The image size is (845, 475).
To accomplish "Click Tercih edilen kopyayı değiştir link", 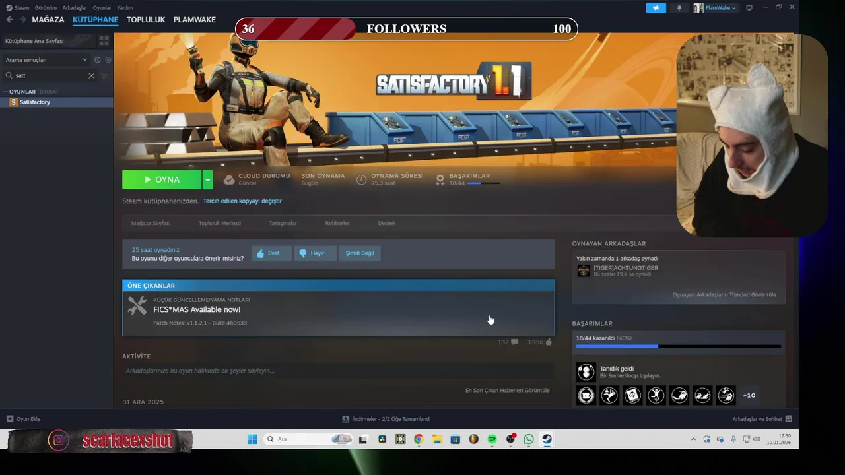I will (x=242, y=201).
